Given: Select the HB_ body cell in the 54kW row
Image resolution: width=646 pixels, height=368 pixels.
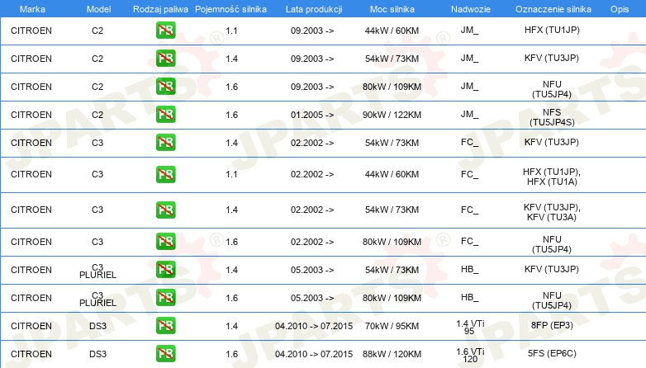Looking at the screenshot, I should (x=470, y=269).
